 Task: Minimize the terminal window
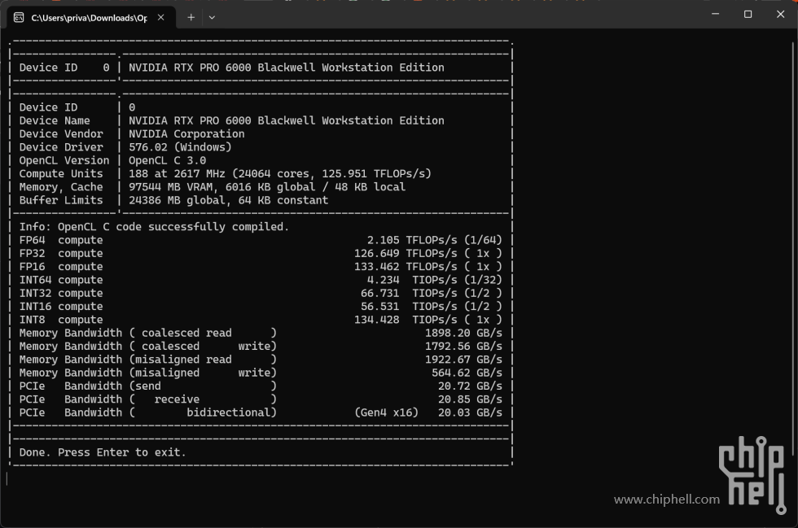click(715, 15)
